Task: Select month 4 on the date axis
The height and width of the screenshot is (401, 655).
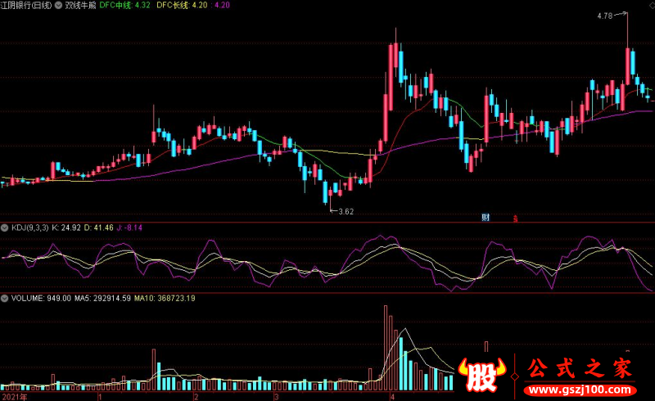Action: (x=392, y=396)
